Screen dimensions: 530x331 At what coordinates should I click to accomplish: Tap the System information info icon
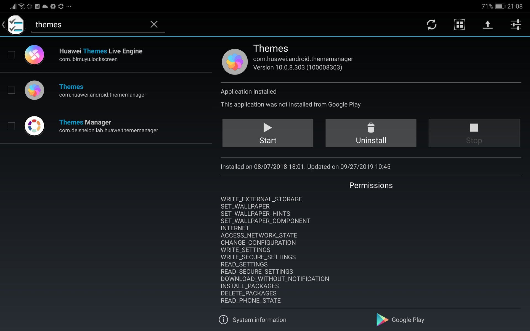pos(223,320)
